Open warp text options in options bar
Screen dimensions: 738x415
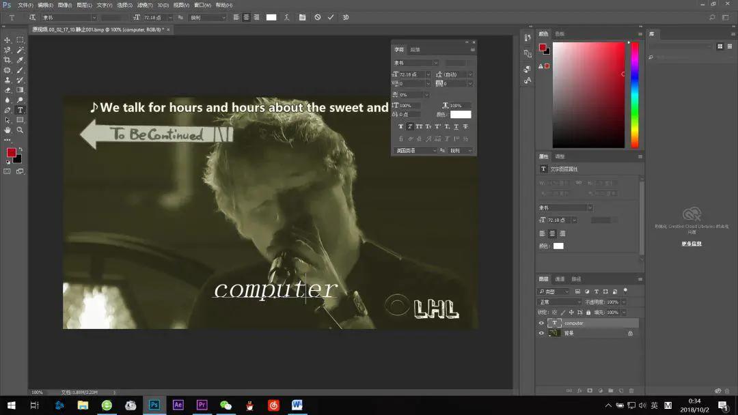coord(287,17)
